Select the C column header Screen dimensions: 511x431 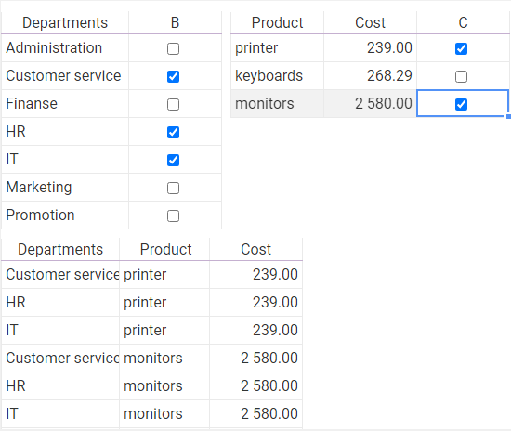point(463,22)
